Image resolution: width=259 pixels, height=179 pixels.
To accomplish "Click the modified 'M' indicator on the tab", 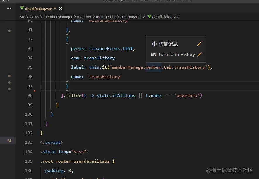I will point(55,9).
